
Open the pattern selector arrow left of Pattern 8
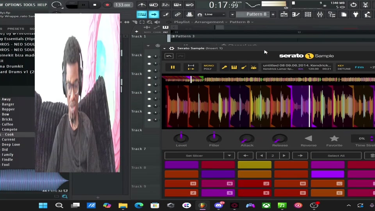point(232,14)
